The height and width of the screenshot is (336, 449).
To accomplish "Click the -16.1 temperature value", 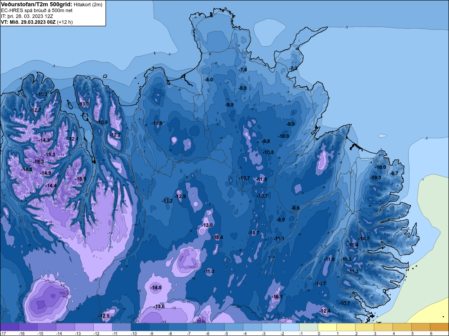I will (x=277, y=296).
